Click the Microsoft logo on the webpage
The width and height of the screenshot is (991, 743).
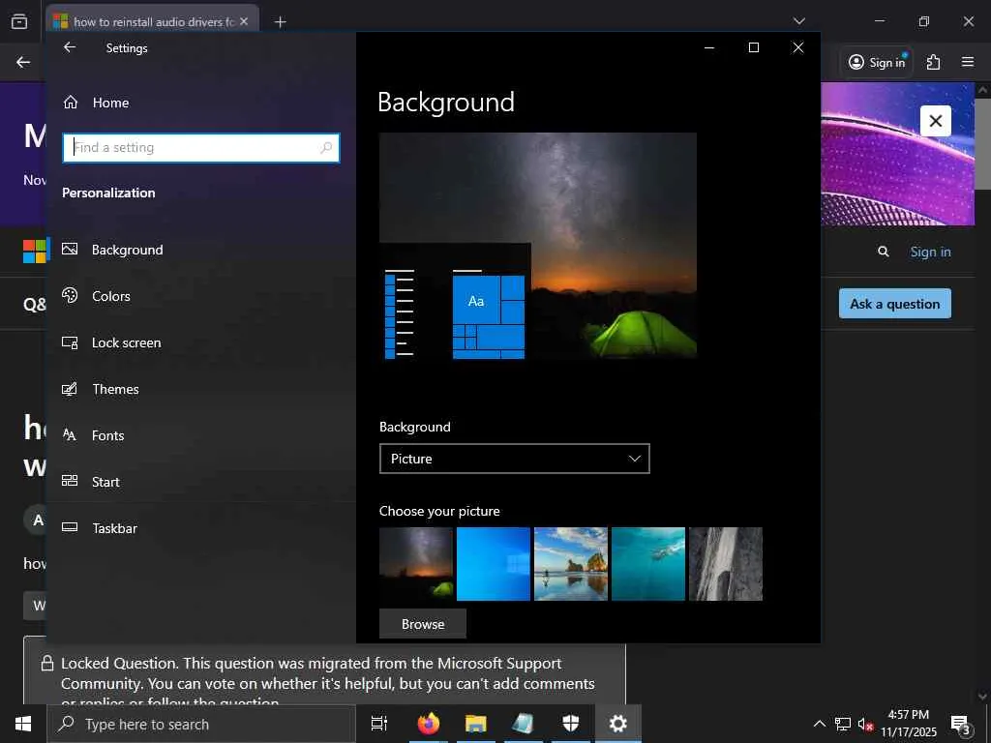[35, 252]
